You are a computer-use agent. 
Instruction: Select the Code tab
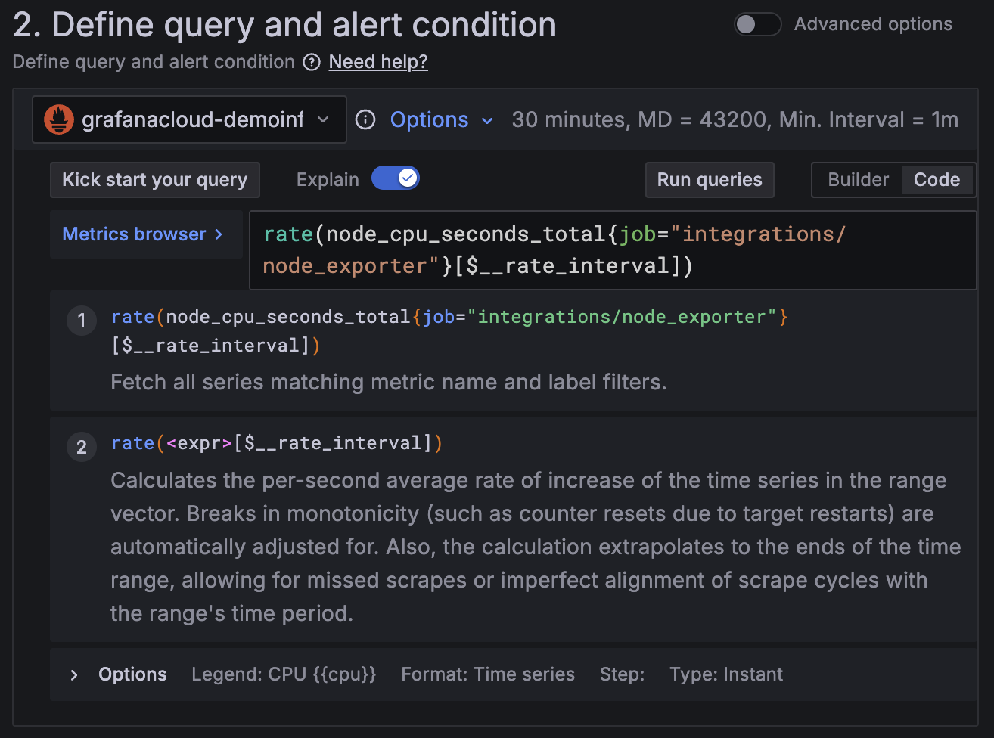pos(937,179)
